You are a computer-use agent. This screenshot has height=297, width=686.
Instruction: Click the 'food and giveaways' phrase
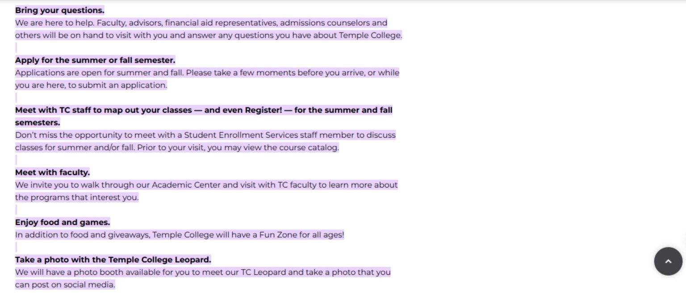pyautogui.click(x=109, y=235)
